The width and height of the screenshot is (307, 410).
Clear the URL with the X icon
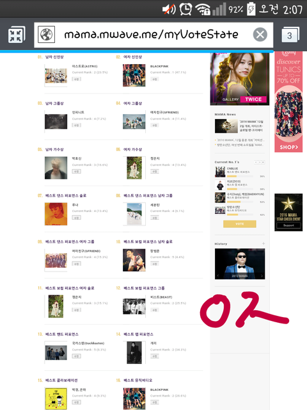pyautogui.click(x=260, y=34)
